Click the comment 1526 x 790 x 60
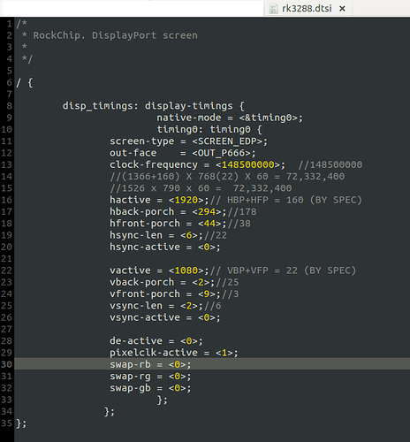Screen dimensions: 410x442 tap(201, 188)
